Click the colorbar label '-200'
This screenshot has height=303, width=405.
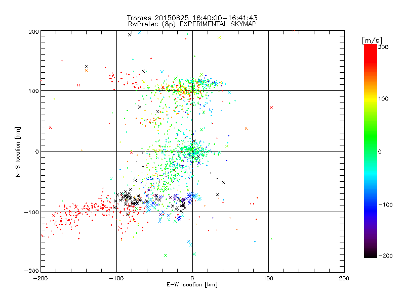385,256
